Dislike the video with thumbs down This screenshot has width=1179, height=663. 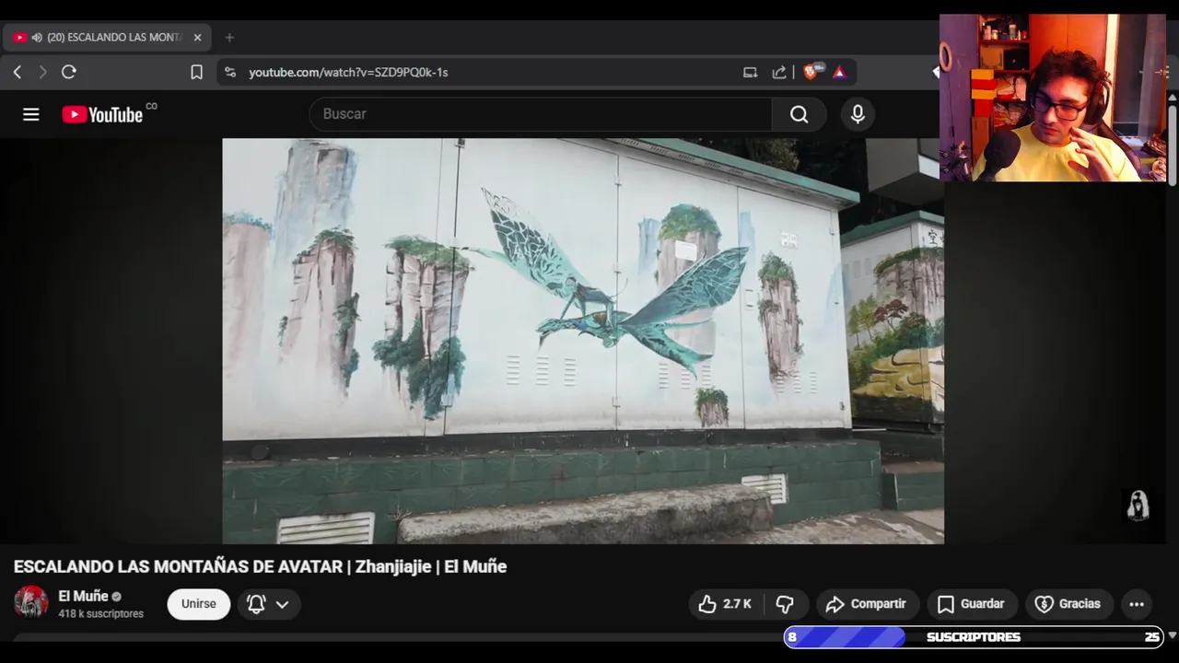pos(785,604)
